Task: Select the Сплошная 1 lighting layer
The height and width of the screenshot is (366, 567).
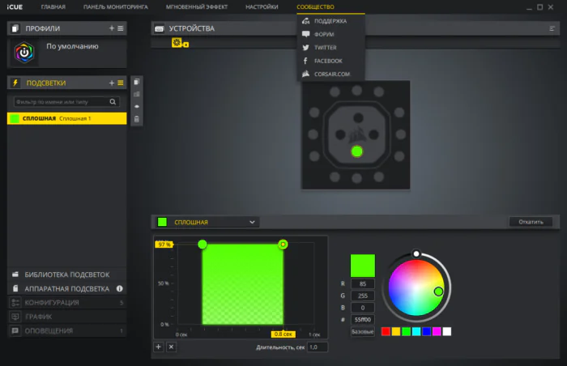Action: (67, 118)
